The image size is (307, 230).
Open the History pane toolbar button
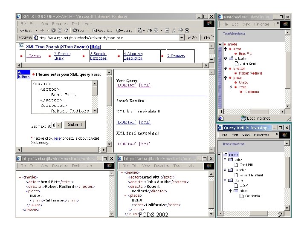125,30
